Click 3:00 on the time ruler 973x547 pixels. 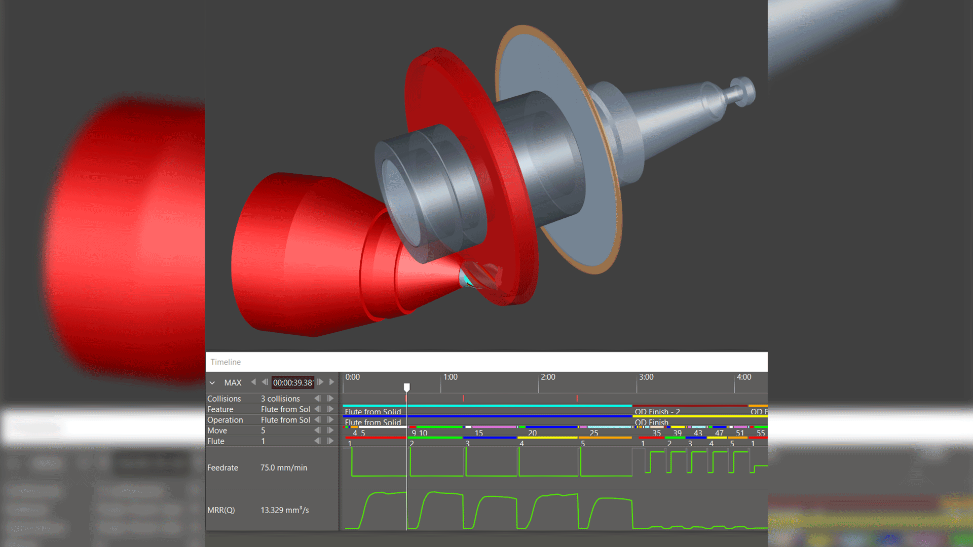coord(646,377)
